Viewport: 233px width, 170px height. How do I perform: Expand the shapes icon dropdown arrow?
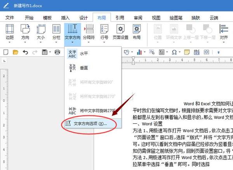click(132, 52)
